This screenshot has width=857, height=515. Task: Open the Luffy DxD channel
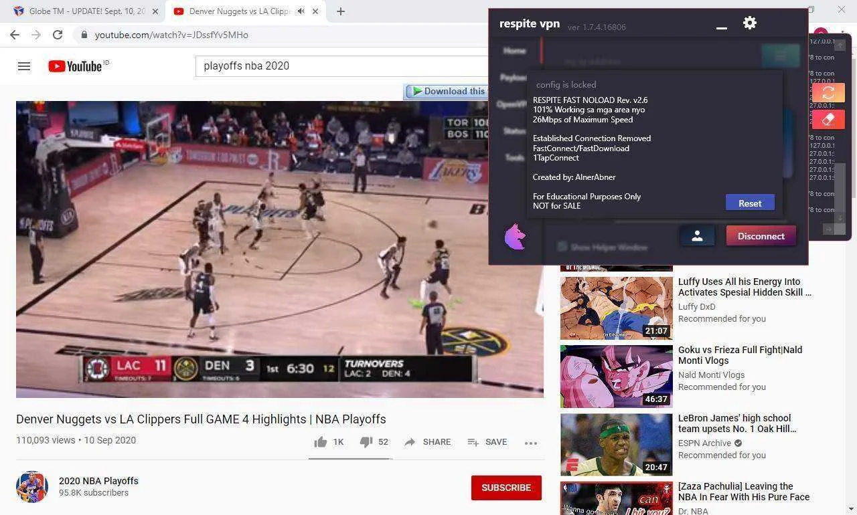[x=697, y=307]
